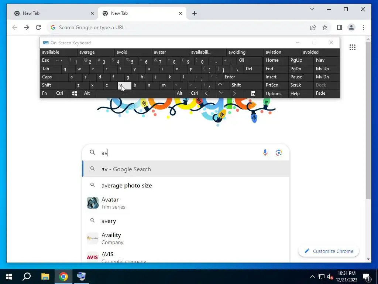
Task: Toggle the left Ctrl key
Action: (61, 94)
